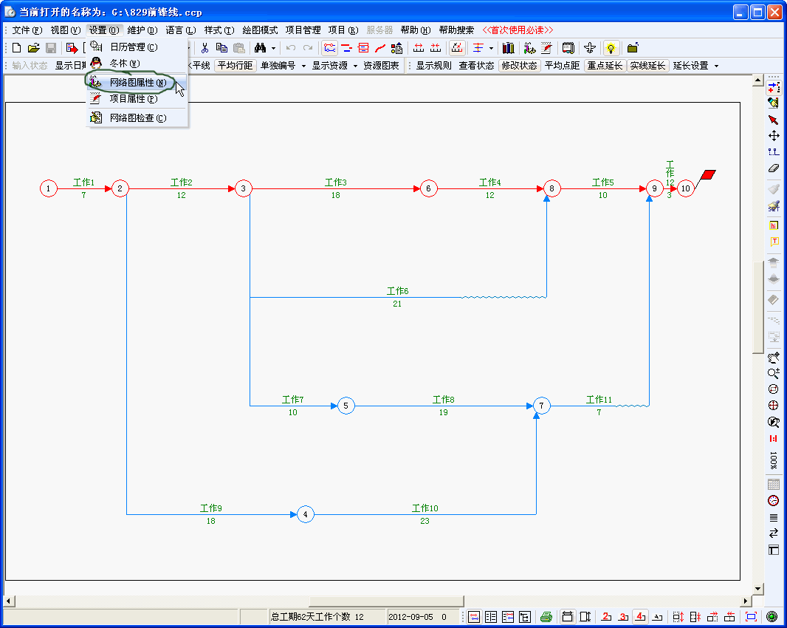Select 日历管理(C) menu entry
This screenshot has height=628, width=787.
pyautogui.click(x=137, y=47)
